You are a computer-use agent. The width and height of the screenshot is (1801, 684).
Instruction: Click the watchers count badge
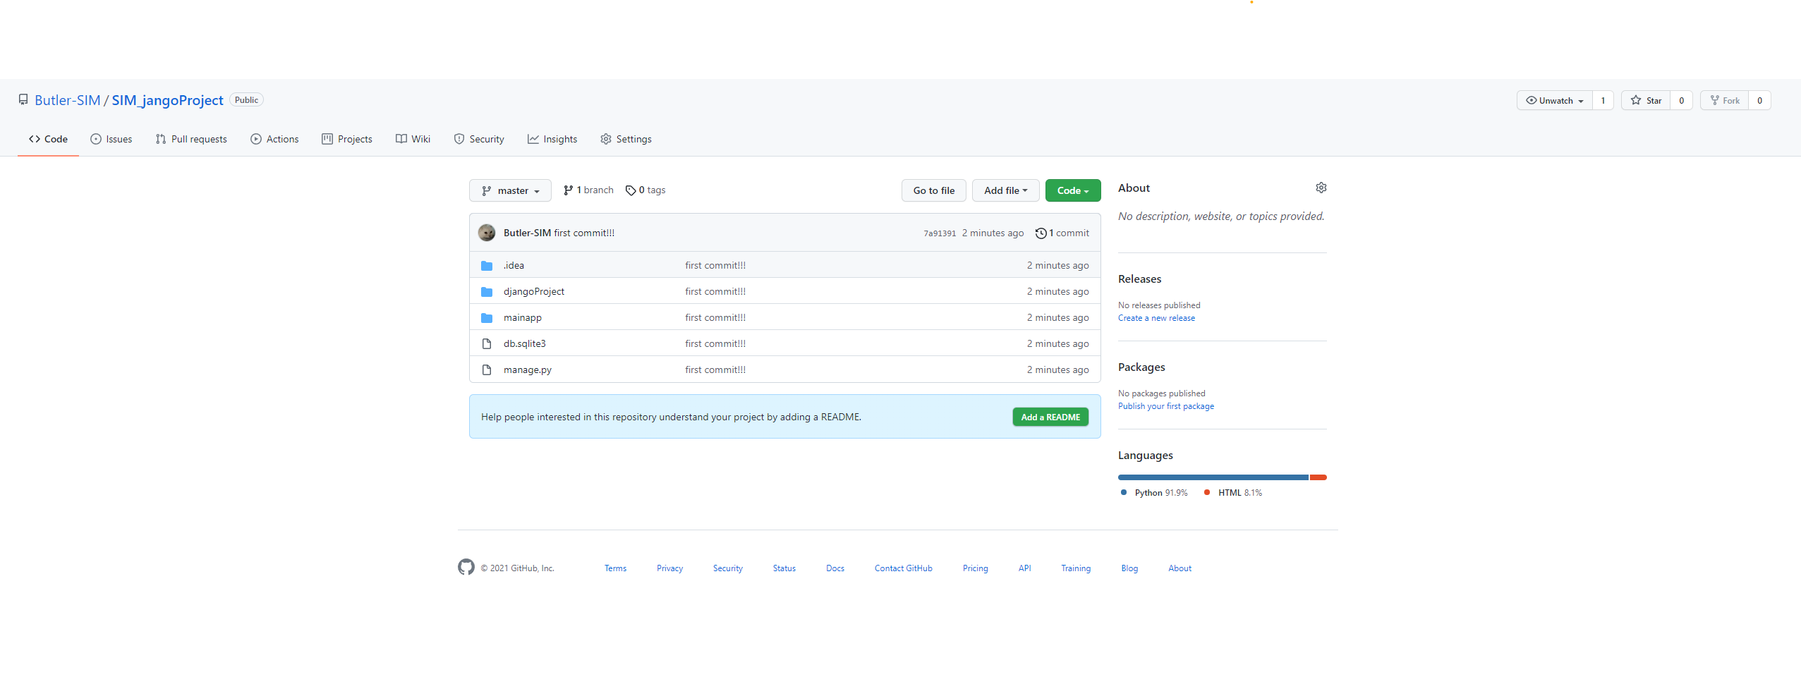(1603, 100)
